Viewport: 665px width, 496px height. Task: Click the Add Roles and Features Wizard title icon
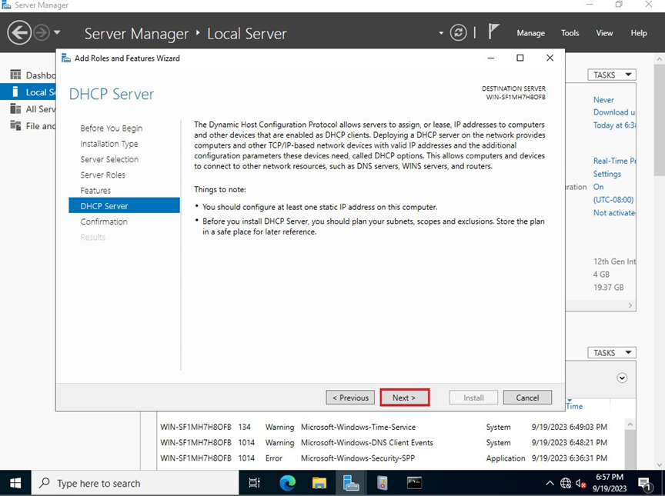[x=66, y=58]
